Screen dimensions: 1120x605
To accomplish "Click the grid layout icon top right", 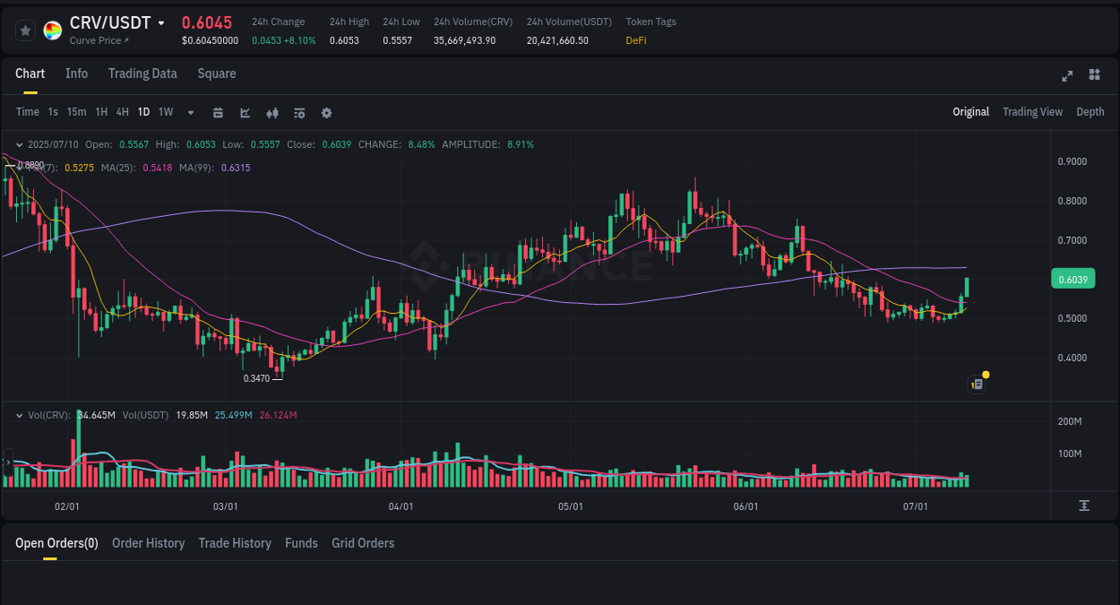I will pos(1094,76).
